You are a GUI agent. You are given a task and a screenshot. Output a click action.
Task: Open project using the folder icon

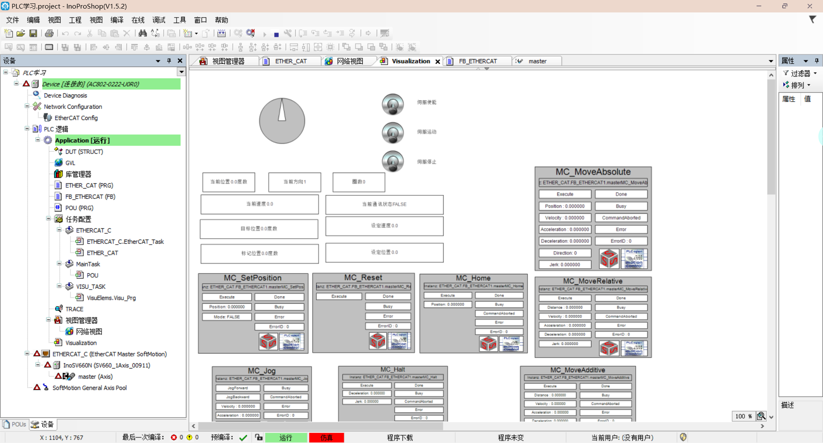click(21, 33)
